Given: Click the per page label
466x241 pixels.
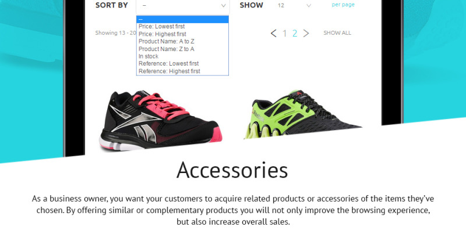Looking at the screenshot, I should pos(343,5).
